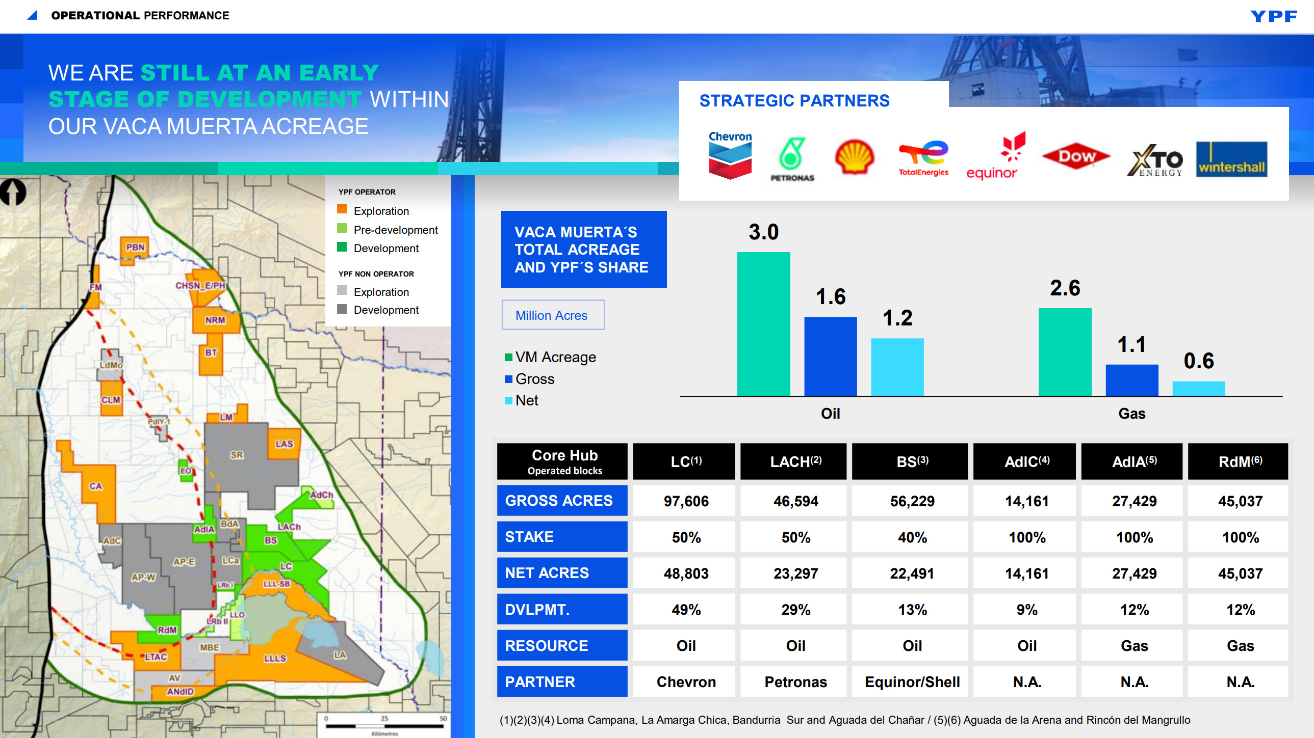This screenshot has width=1314, height=738.
Task: Click the dark green Development legend swatch
Action: 342,247
